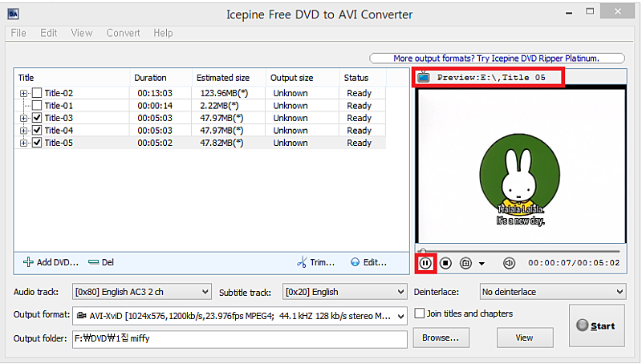This screenshot has width=642, height=364.
Task: Click the Miffy preview video frame
Action: (x=520, y=166)
